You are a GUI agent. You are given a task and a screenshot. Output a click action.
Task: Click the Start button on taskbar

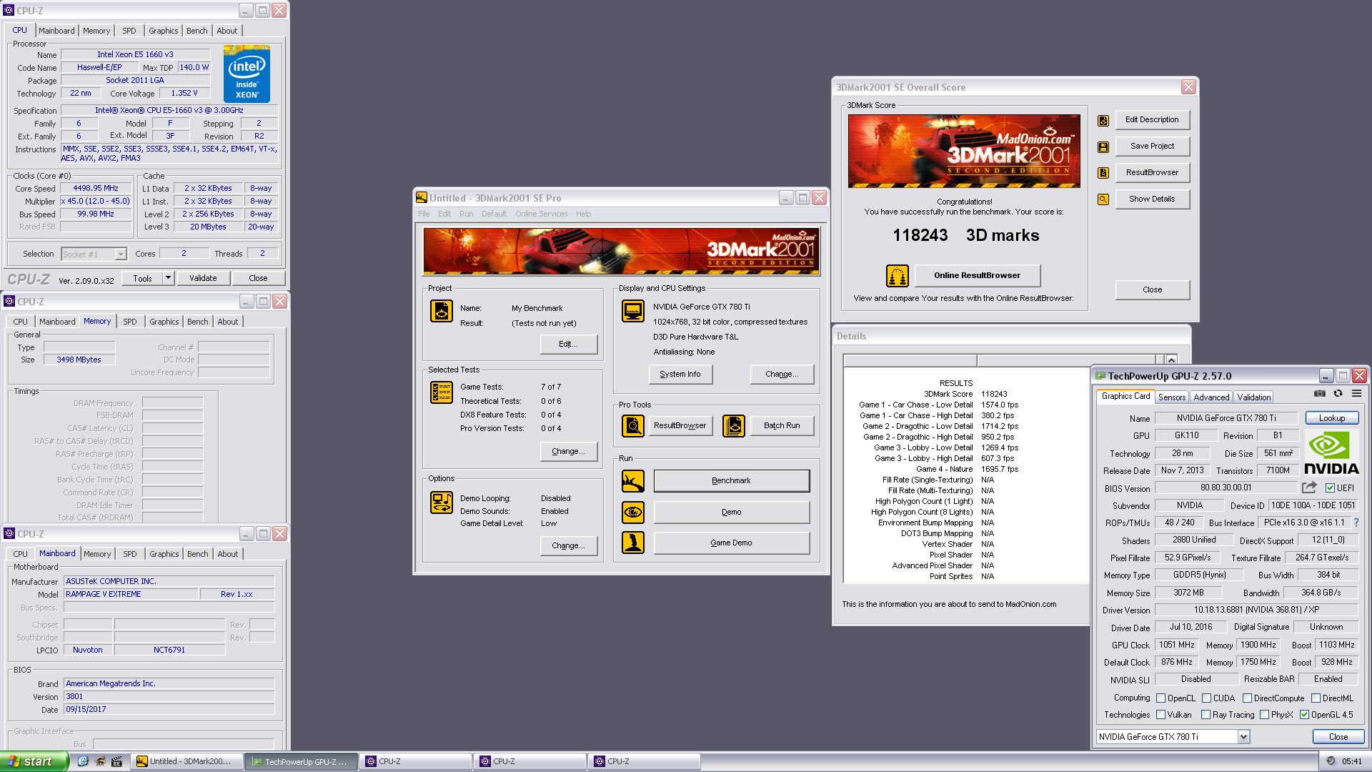tap(32, 761)
